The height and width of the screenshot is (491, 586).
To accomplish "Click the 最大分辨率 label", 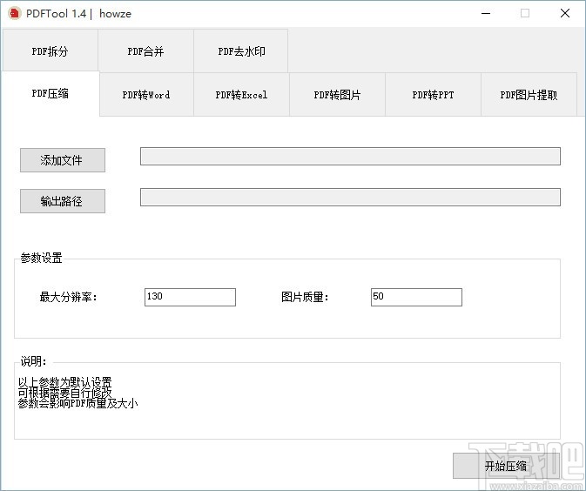I will 68,298.
